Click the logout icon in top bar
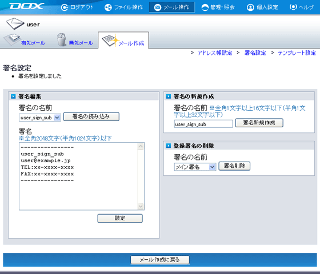 tap(64, 7)
